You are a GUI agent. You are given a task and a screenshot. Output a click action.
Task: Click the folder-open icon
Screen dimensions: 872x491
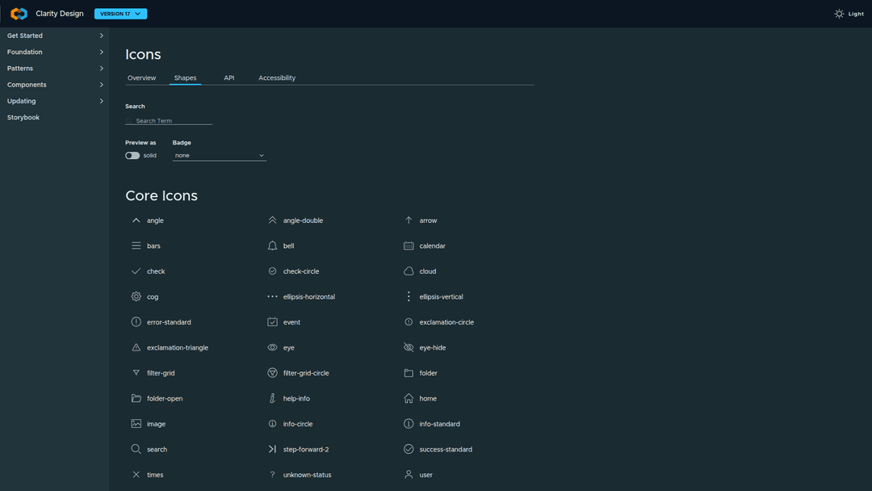click(x=136, y=398)
